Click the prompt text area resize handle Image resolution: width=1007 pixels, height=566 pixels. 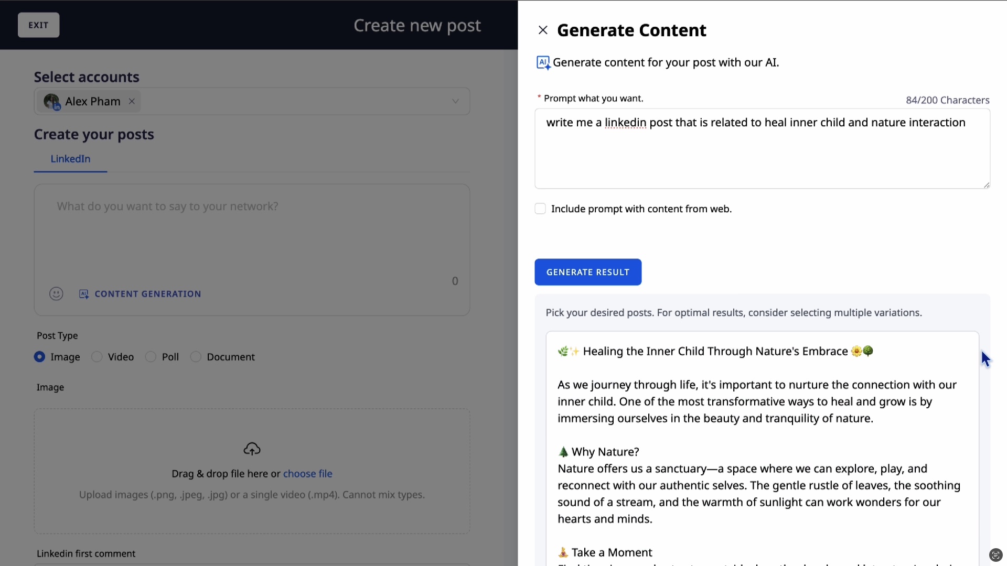pyautogui.click(x=986, y=184)
